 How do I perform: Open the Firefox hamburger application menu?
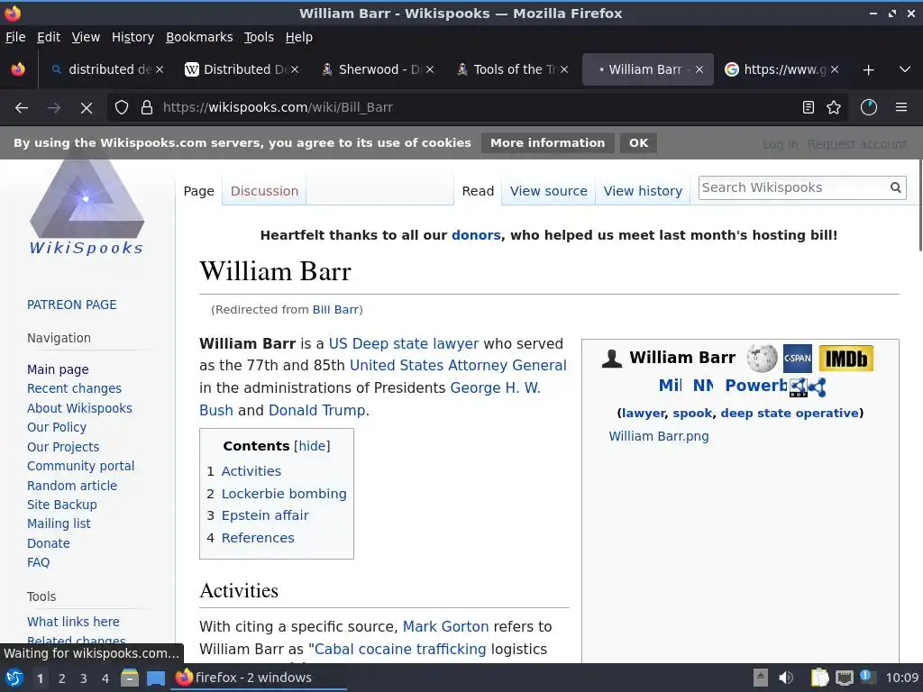click(901, 108)
